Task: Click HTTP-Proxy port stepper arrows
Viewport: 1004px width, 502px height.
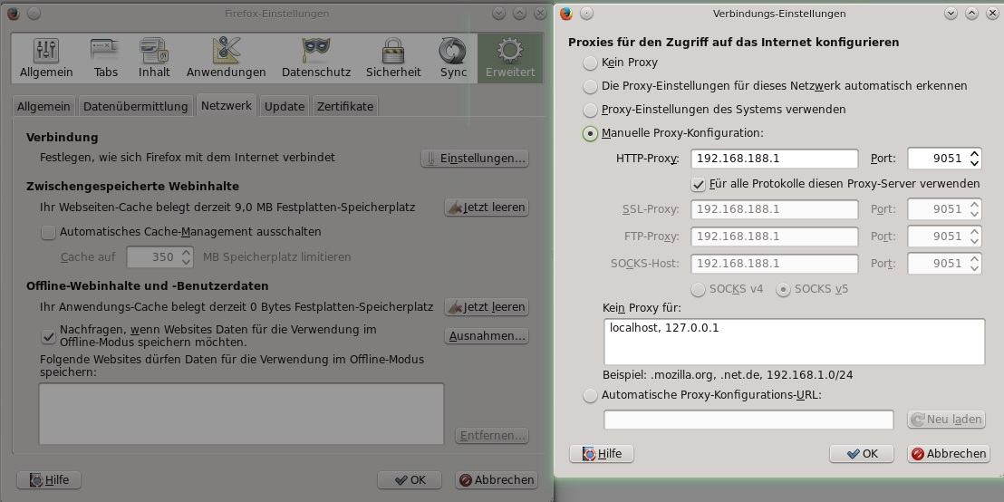Action: pyautogui.click(x=974, y=159)
